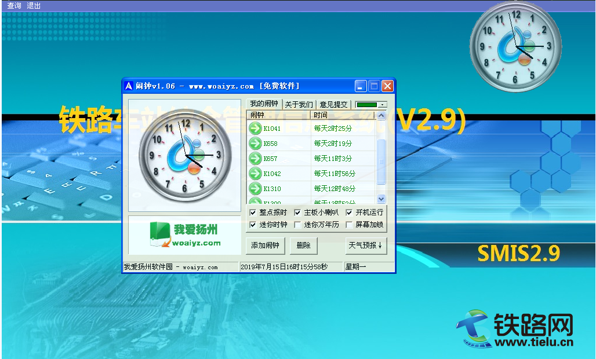Select the K657 alarm name
The height and width of the screenshot is (359, 596).
(270, 159)
